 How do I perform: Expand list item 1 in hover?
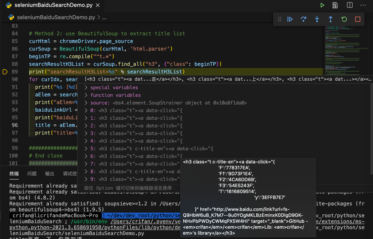click(x=86, y=118)
